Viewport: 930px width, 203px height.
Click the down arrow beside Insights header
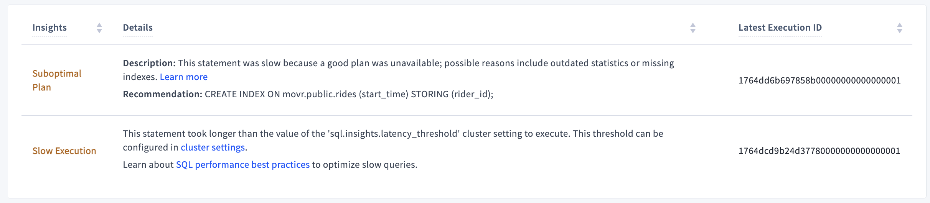click(99, 31)
